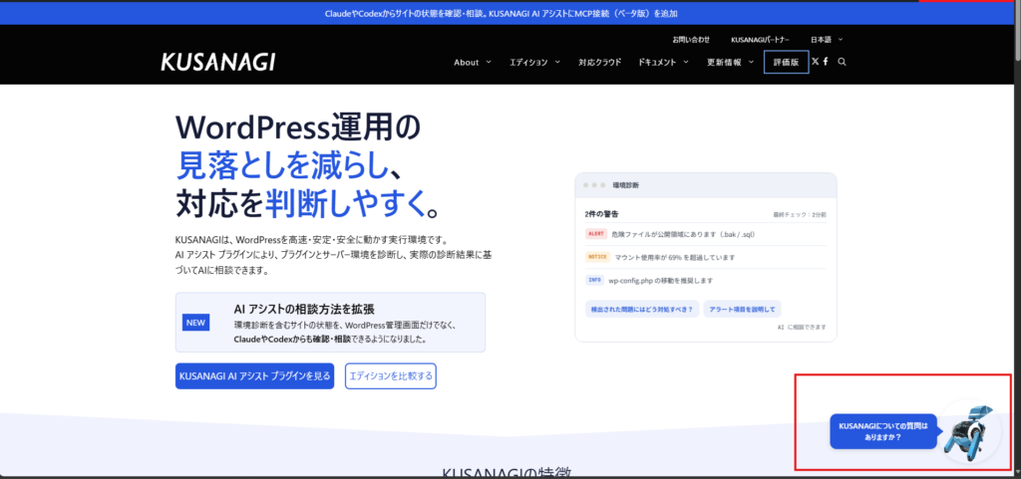
Task: Open the X (Twitter) social icon
Action: click(816, 62)
